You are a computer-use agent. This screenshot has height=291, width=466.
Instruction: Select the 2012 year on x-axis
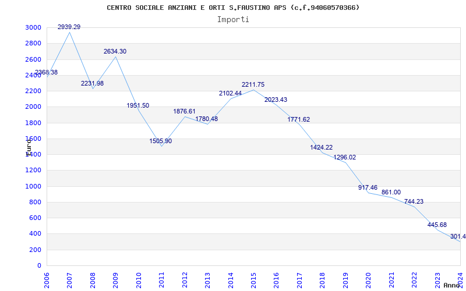coord(185,279)
